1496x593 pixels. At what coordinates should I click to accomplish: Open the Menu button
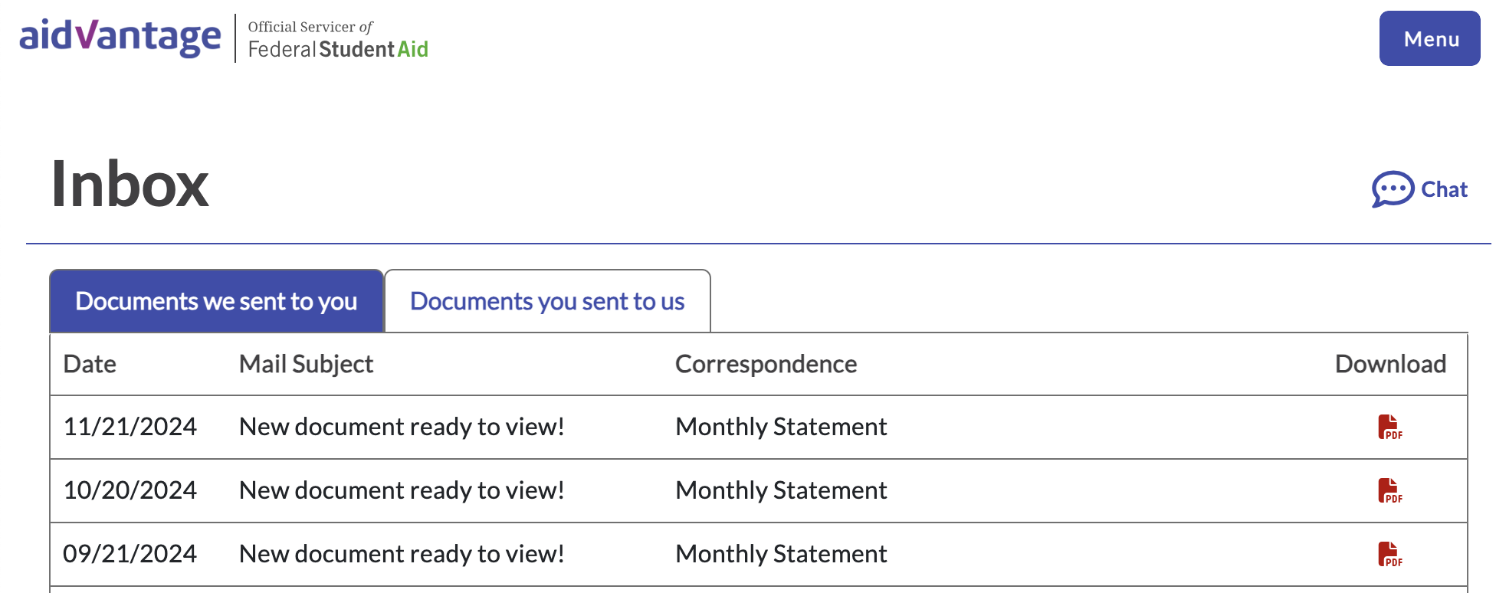coord(1429,38)
